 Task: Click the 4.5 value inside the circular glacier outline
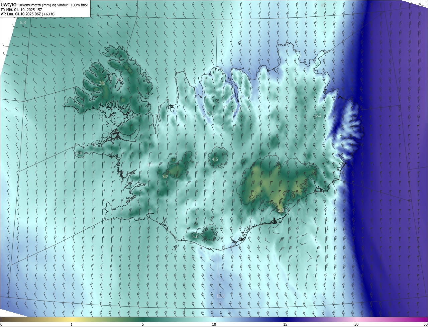[215, 159]
